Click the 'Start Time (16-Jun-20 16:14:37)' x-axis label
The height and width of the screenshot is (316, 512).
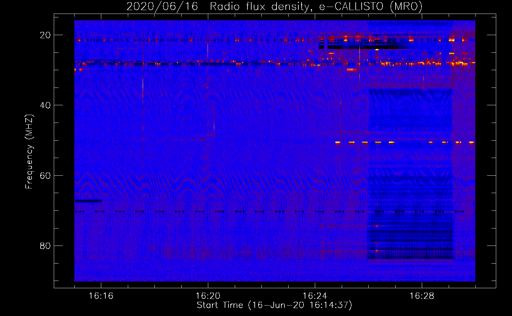[x=274, y=305]
